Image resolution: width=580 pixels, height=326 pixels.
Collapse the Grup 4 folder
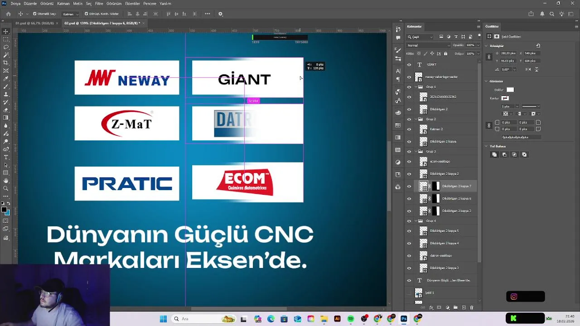point(416,221)
